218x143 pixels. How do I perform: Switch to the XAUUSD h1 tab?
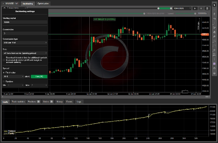pyautogui.click(x=11, y=4)
